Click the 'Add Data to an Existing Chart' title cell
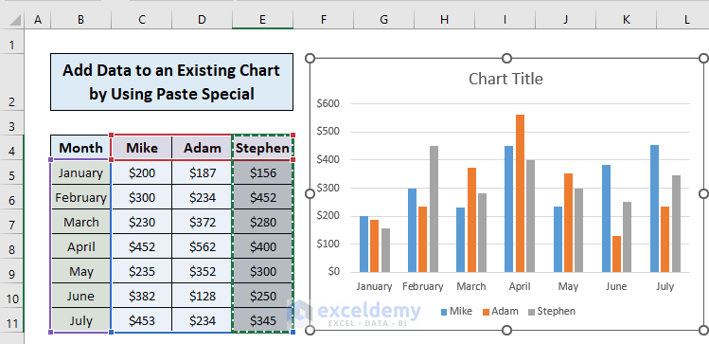709x344 pixels. click(x=172, y=81)
